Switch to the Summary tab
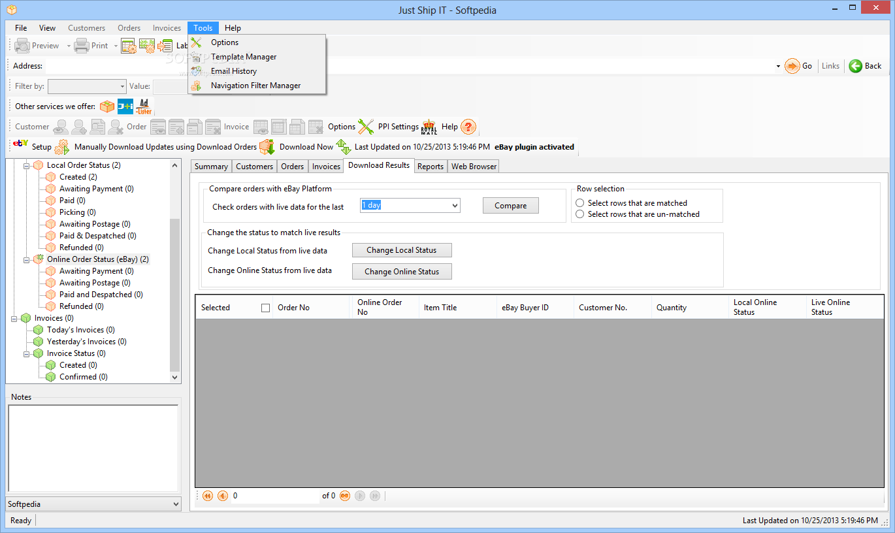 tap(211, 167)
